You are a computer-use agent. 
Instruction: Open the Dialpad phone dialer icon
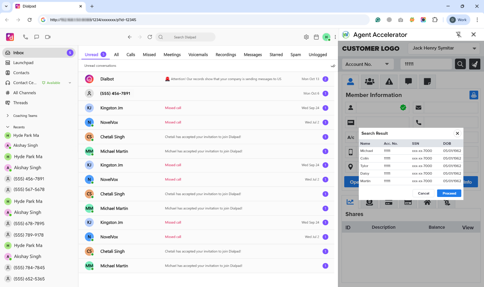click(x=25, y=37)
